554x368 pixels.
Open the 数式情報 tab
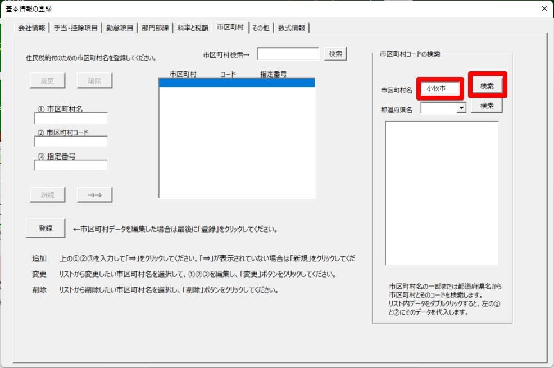click(292, 28)
